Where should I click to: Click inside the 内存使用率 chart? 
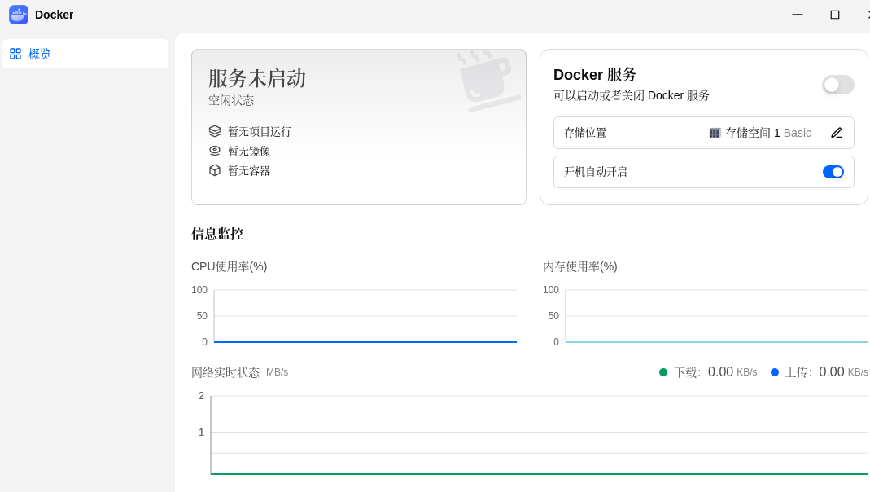[x=717, y=315]
